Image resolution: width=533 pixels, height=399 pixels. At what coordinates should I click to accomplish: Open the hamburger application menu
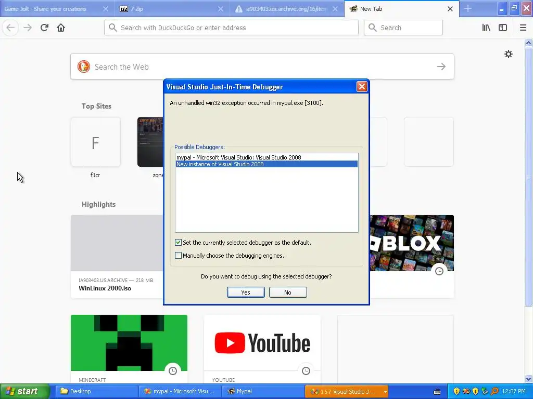pos(523,28)
